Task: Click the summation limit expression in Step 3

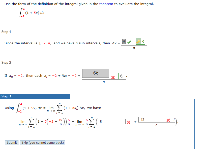Action: click(59, 108)
